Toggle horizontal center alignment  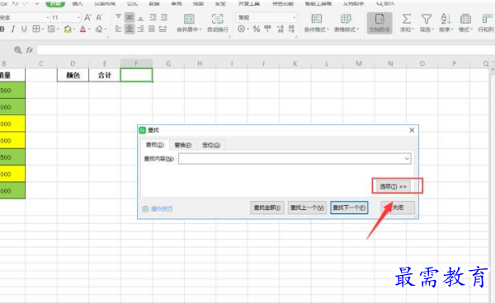130,30
